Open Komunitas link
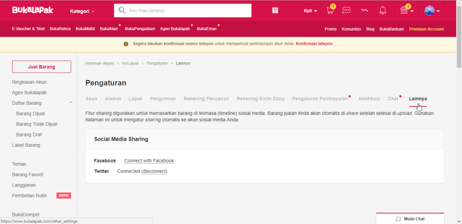The width and height of the screenshot is (462, 224). pyautogui.click(x=351, y=29)
